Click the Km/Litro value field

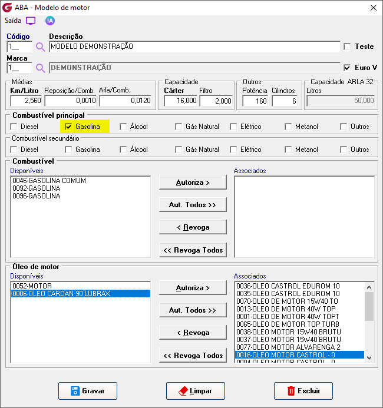26,101
